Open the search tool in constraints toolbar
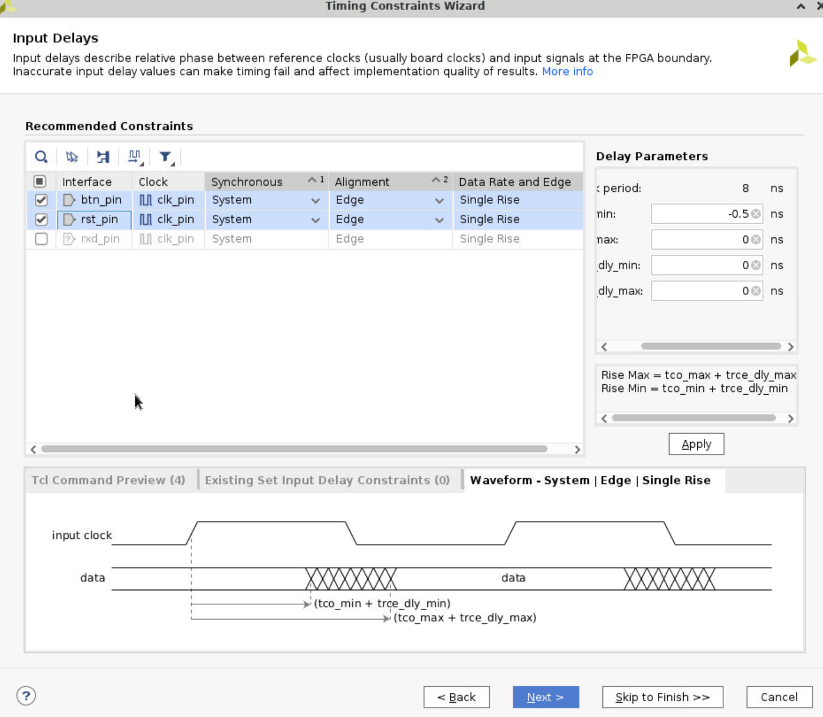The height and width of the screenshot is (717, 823). pos(41,157)
